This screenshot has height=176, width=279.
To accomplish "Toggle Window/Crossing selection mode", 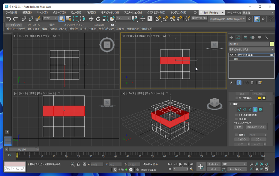I will tap(83, 19).
